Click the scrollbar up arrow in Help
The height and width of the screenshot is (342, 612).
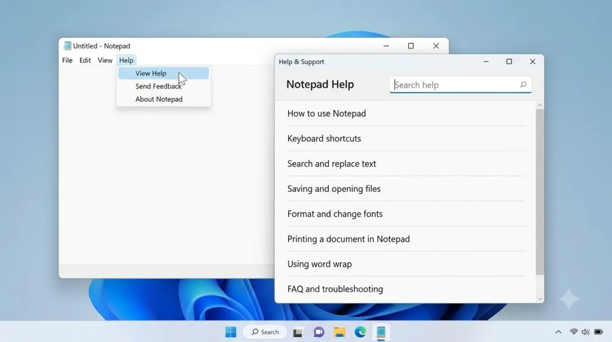(x=540, y=105)
